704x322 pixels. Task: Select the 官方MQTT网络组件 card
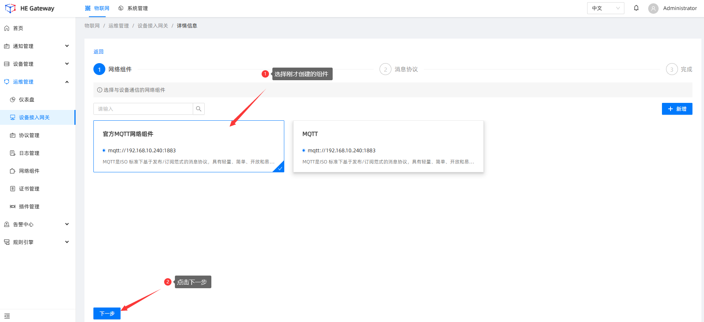pos(189,146)
